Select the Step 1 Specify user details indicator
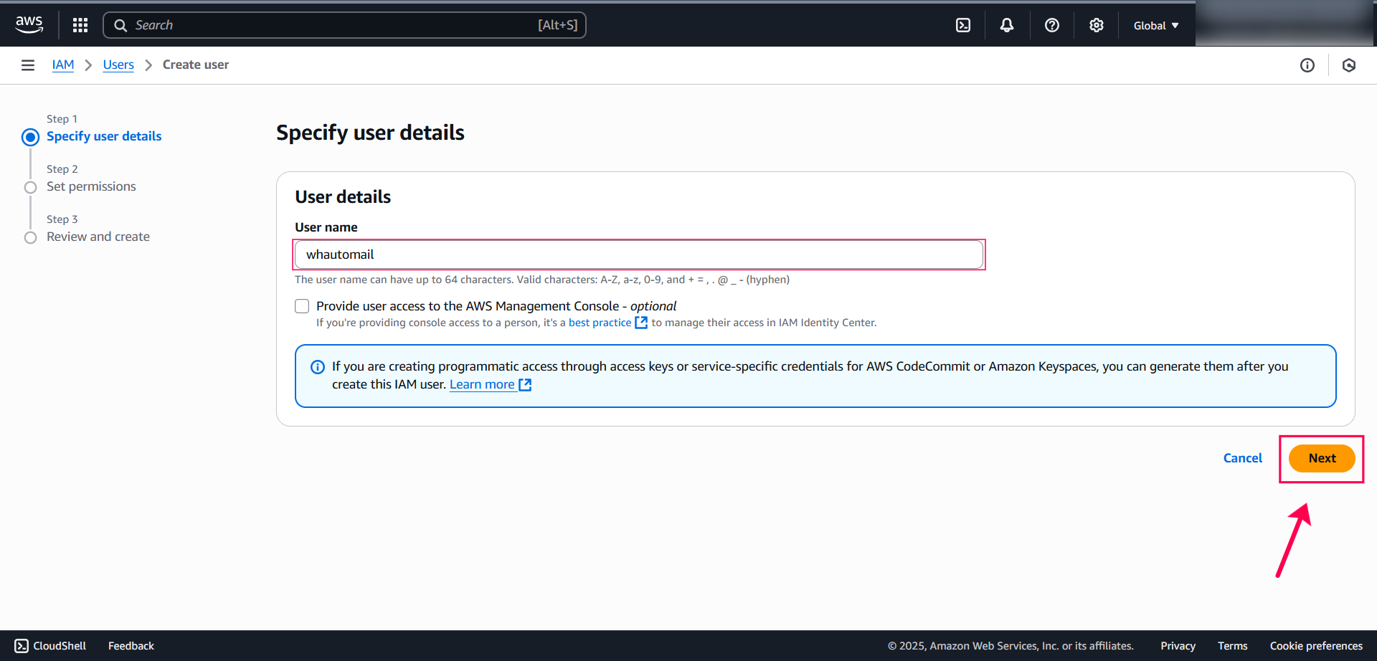 coord(30,137)
